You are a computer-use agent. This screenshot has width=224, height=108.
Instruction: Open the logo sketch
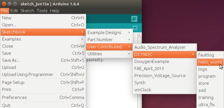[x=210, y=69]
